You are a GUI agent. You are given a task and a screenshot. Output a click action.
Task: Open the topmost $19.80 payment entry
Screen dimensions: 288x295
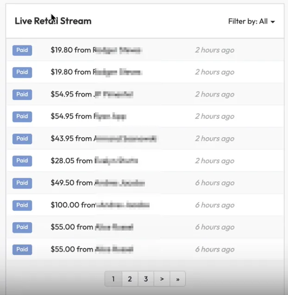(x=96, y=50)
